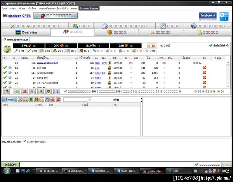Click the farm list scrollbar thumb
Viewport: 233px width, 182px height.
(x=228, y=65)
